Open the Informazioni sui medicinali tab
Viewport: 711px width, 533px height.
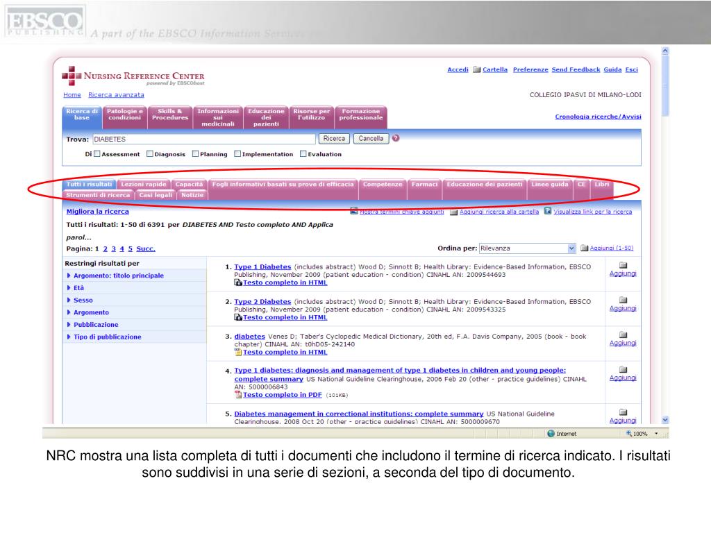coord(218,117)
